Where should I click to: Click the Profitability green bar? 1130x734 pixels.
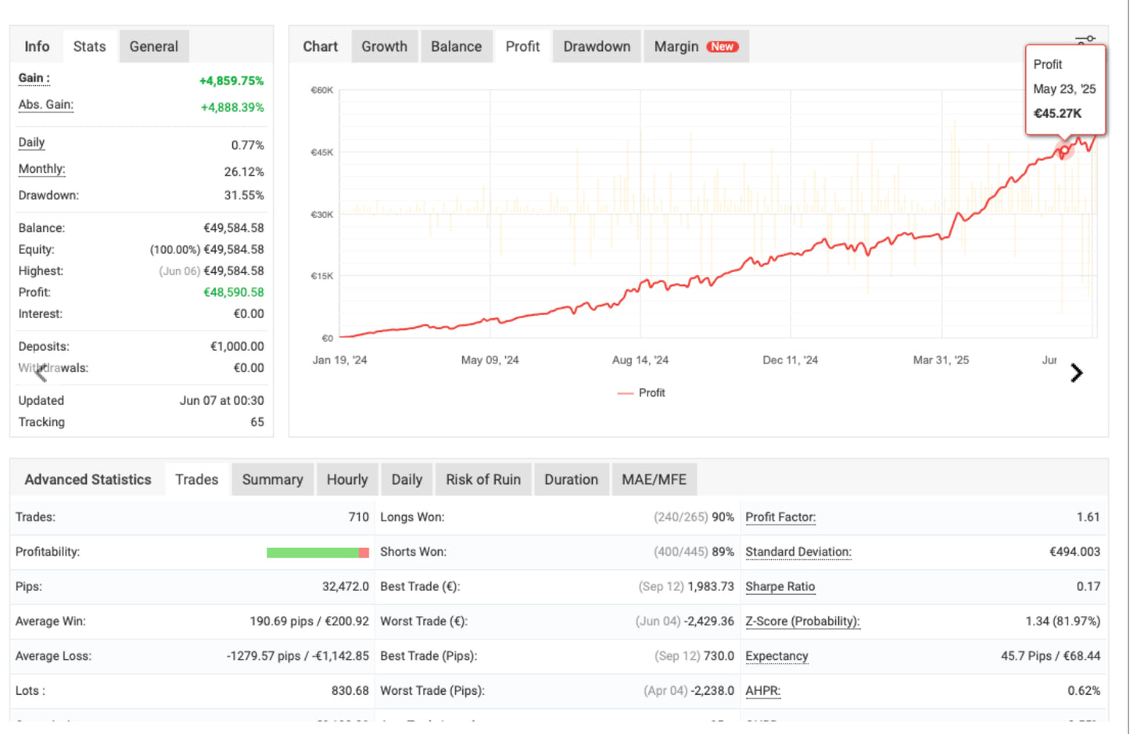click(312, 553)
